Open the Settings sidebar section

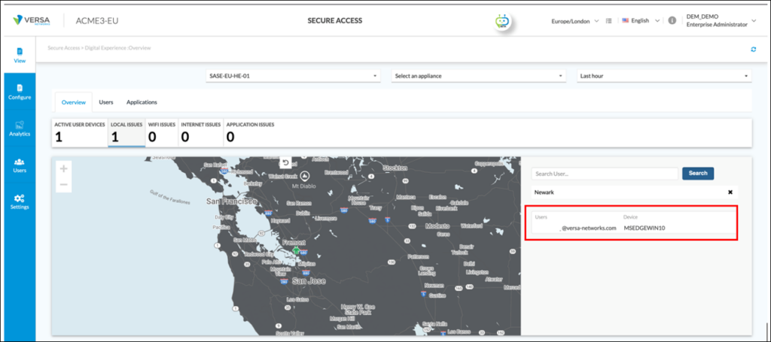pyautogui.click(x=20, y=201)
